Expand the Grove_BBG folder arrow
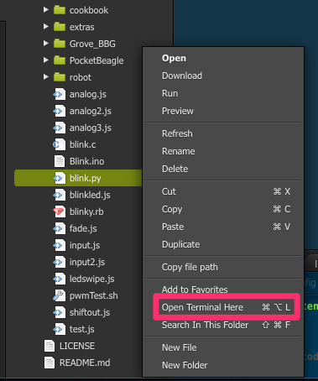Viewport: 318px width, 381px height. (x=46, y=44)
